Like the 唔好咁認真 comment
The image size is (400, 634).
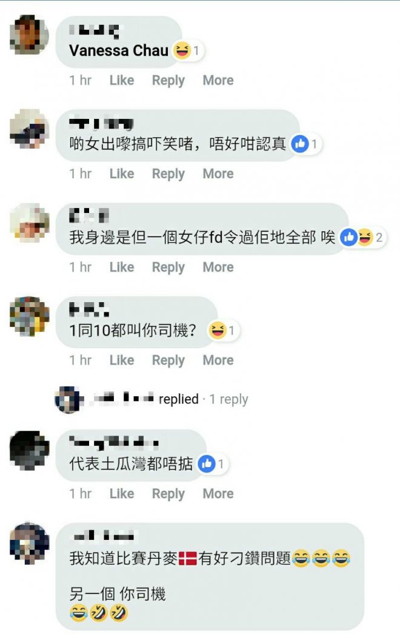[122, 174]
